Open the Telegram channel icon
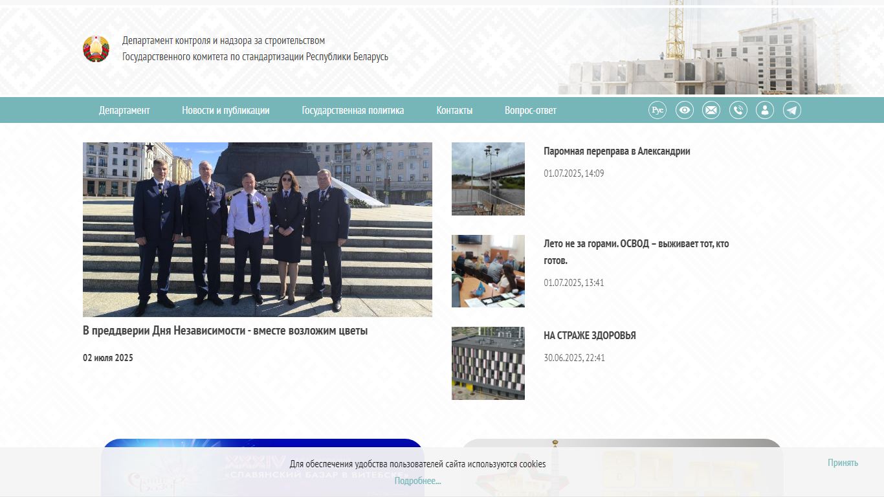The image size is (884, 497). 792,110
